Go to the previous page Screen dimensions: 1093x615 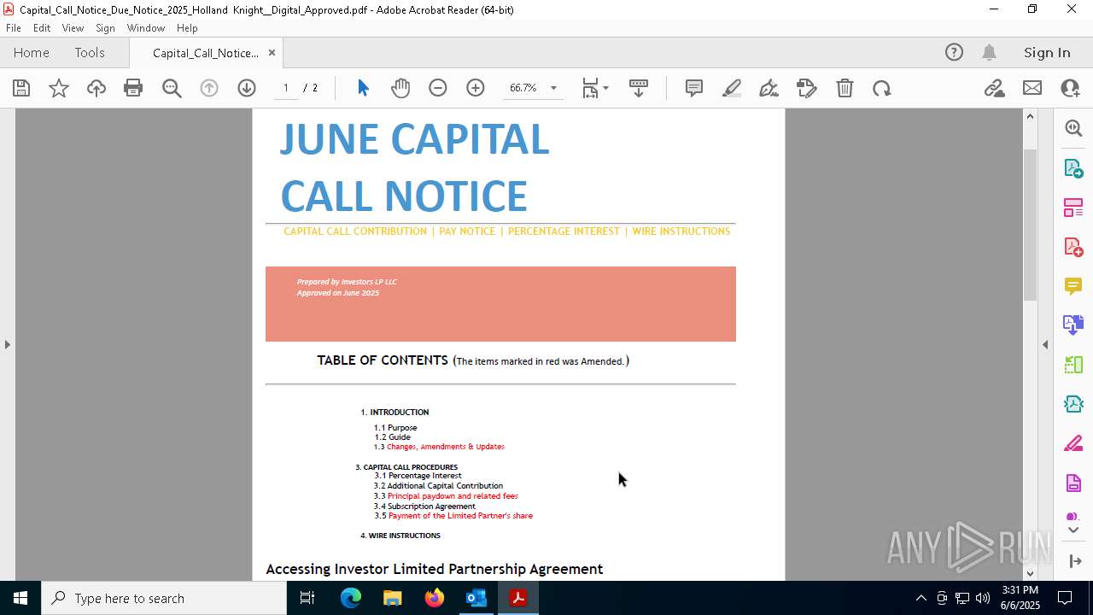209,88
